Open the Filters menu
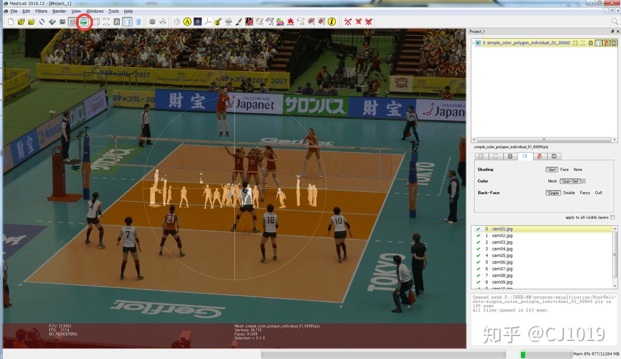Screen dimensions: 621x359 pyautogui.click(x=41, y=11)
